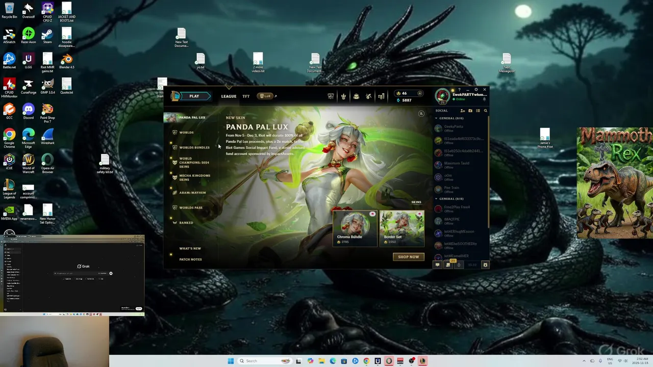The width and height of the screenshot is (653, 367).
Task: Open the WHAT'S NEW link
Action: pyautogui.click(x=190, y=248)
